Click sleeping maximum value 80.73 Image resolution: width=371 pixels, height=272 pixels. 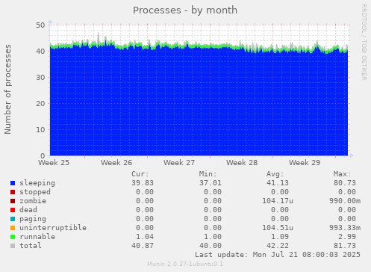pos(345,183)
